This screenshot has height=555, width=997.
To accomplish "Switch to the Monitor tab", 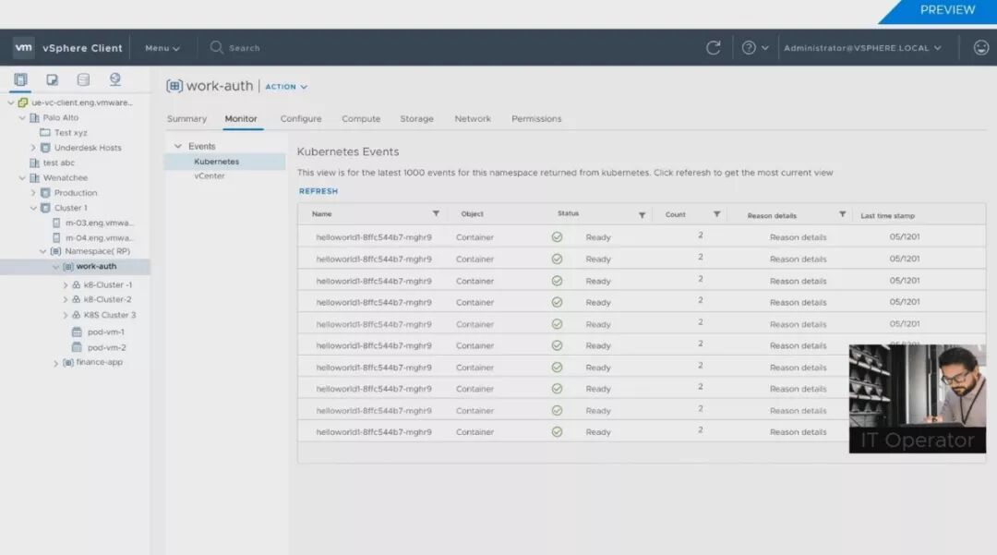I will pos(241,119).
